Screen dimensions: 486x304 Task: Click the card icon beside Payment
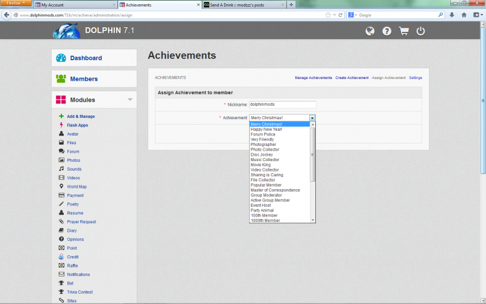pyautogui.click(x=61, y=195)
